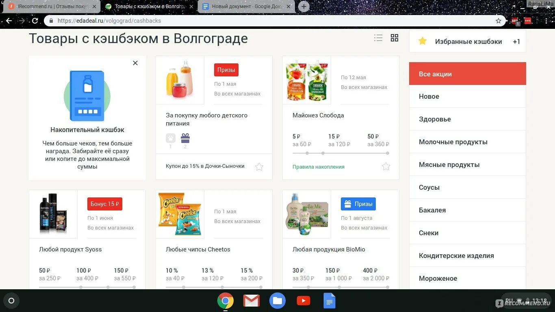Viewport: 555px width, 312px height.
Task: Select Здоровье category
Action: click(x=467, y=119)
